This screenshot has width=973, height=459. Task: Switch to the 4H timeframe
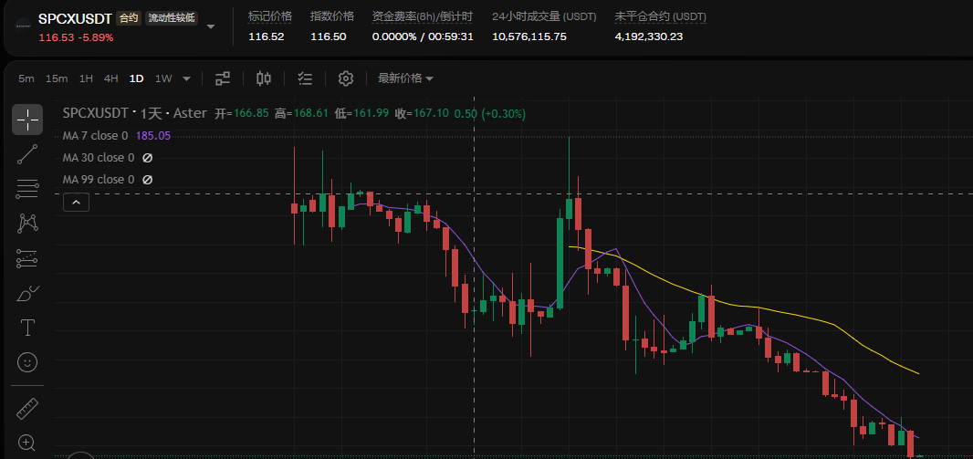[111, 78]
